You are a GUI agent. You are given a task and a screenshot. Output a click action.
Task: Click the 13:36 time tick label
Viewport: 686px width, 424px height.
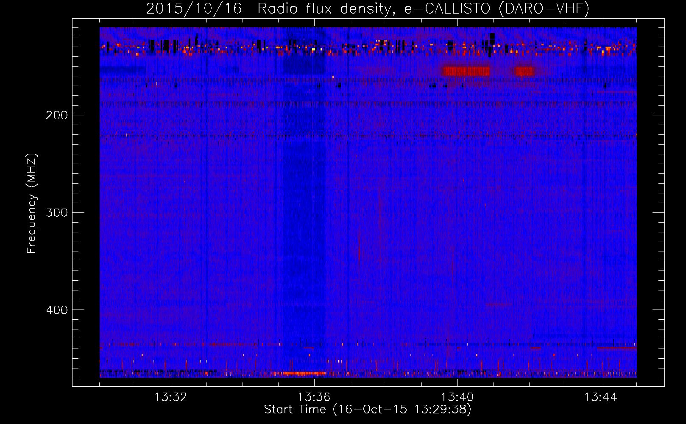(314, 397)
